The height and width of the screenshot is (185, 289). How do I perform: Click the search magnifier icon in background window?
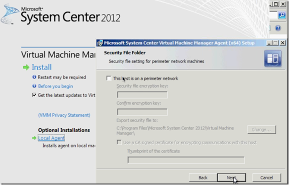click(282, 15)
